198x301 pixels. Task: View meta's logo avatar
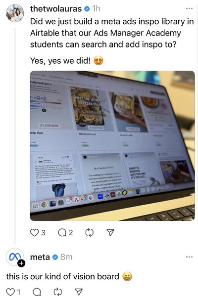point(15,257)
